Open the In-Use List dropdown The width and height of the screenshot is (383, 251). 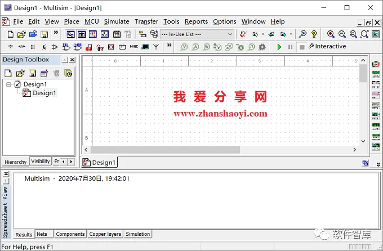[197, 34]
